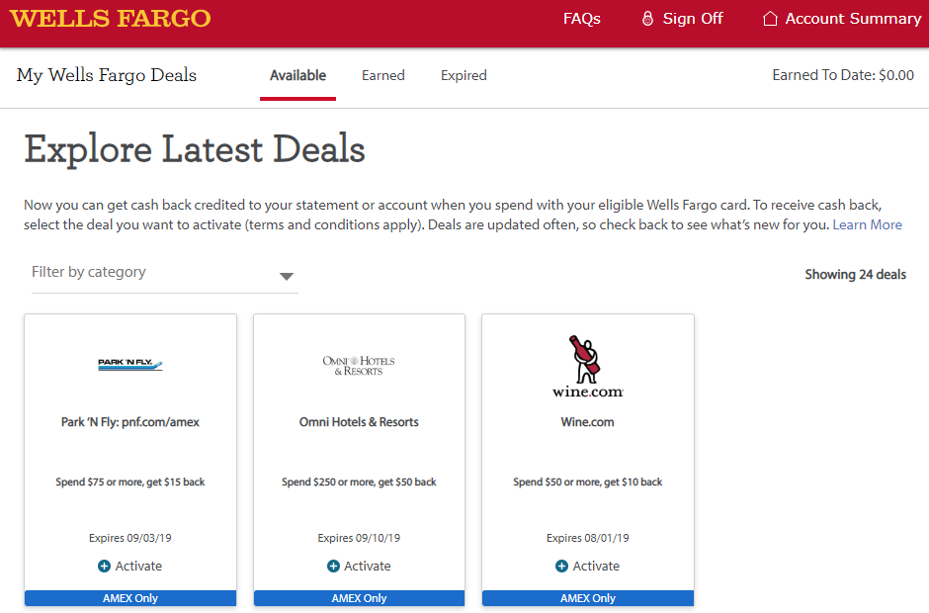Select the Omni Hotels & Resorts logo
The image size is (929, 613).
pos(359,363)
